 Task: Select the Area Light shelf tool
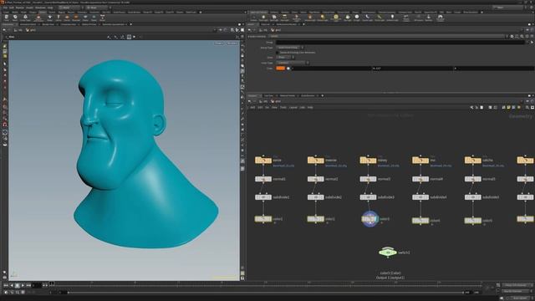(x=284, y=18)
